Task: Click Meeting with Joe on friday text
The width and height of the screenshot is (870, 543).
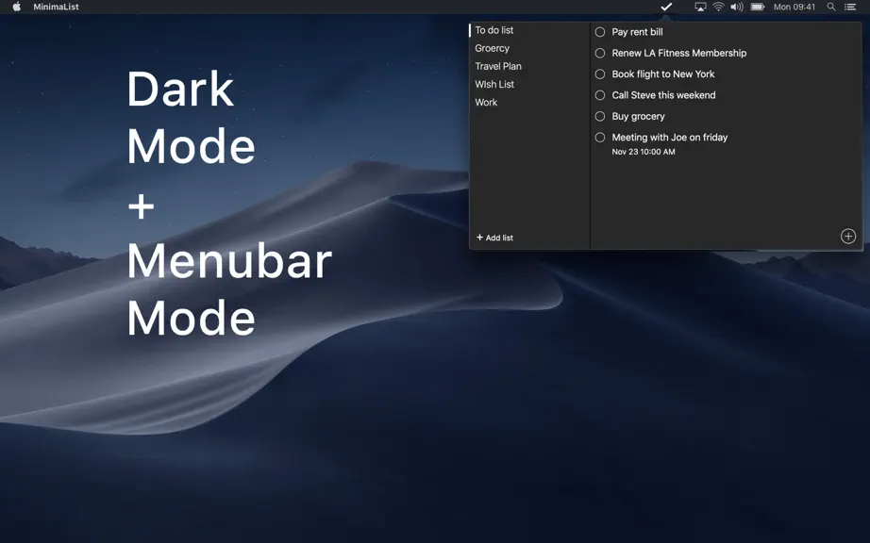Action: (x=670, y=138)
